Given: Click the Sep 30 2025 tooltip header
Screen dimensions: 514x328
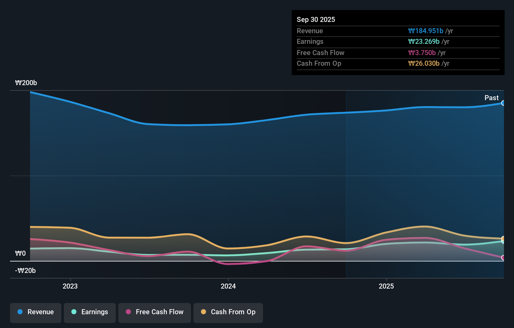Looking at the screenshot, I should 316,19.
